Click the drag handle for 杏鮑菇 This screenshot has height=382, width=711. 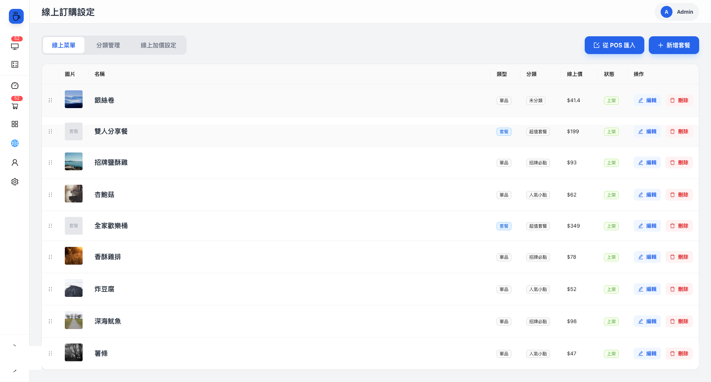click(x=50, y=195)
